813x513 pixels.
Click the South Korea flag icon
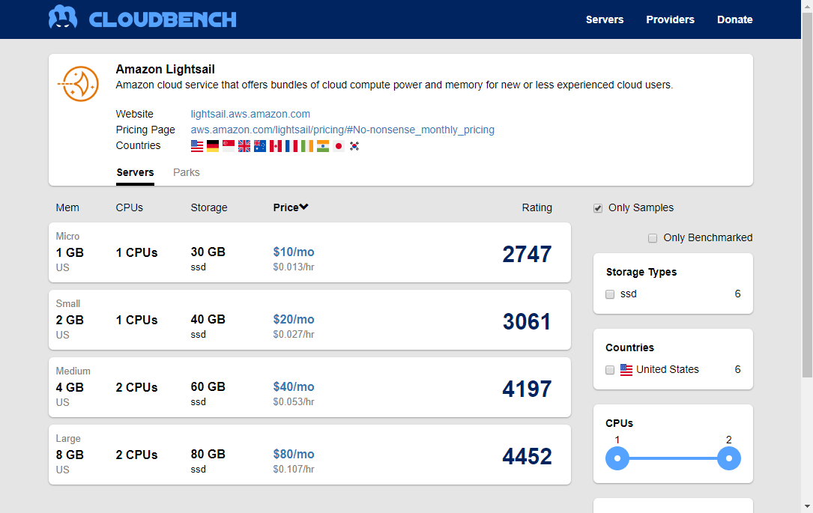[354, 146]
